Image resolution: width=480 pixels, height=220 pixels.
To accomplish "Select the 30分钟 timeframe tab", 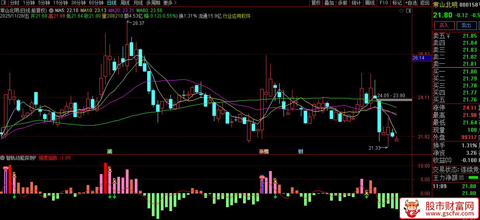I will pyautogui.click(x=78, y=3).
